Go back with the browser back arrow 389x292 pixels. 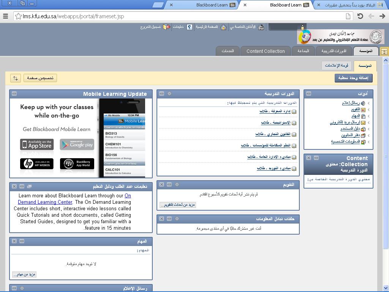coord(371,16)
